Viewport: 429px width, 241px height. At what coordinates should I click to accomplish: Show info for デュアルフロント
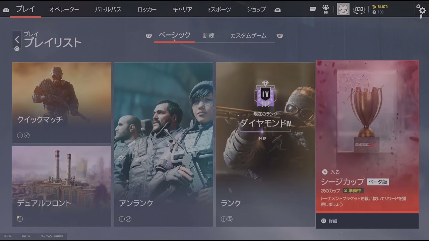pos(20,219)
